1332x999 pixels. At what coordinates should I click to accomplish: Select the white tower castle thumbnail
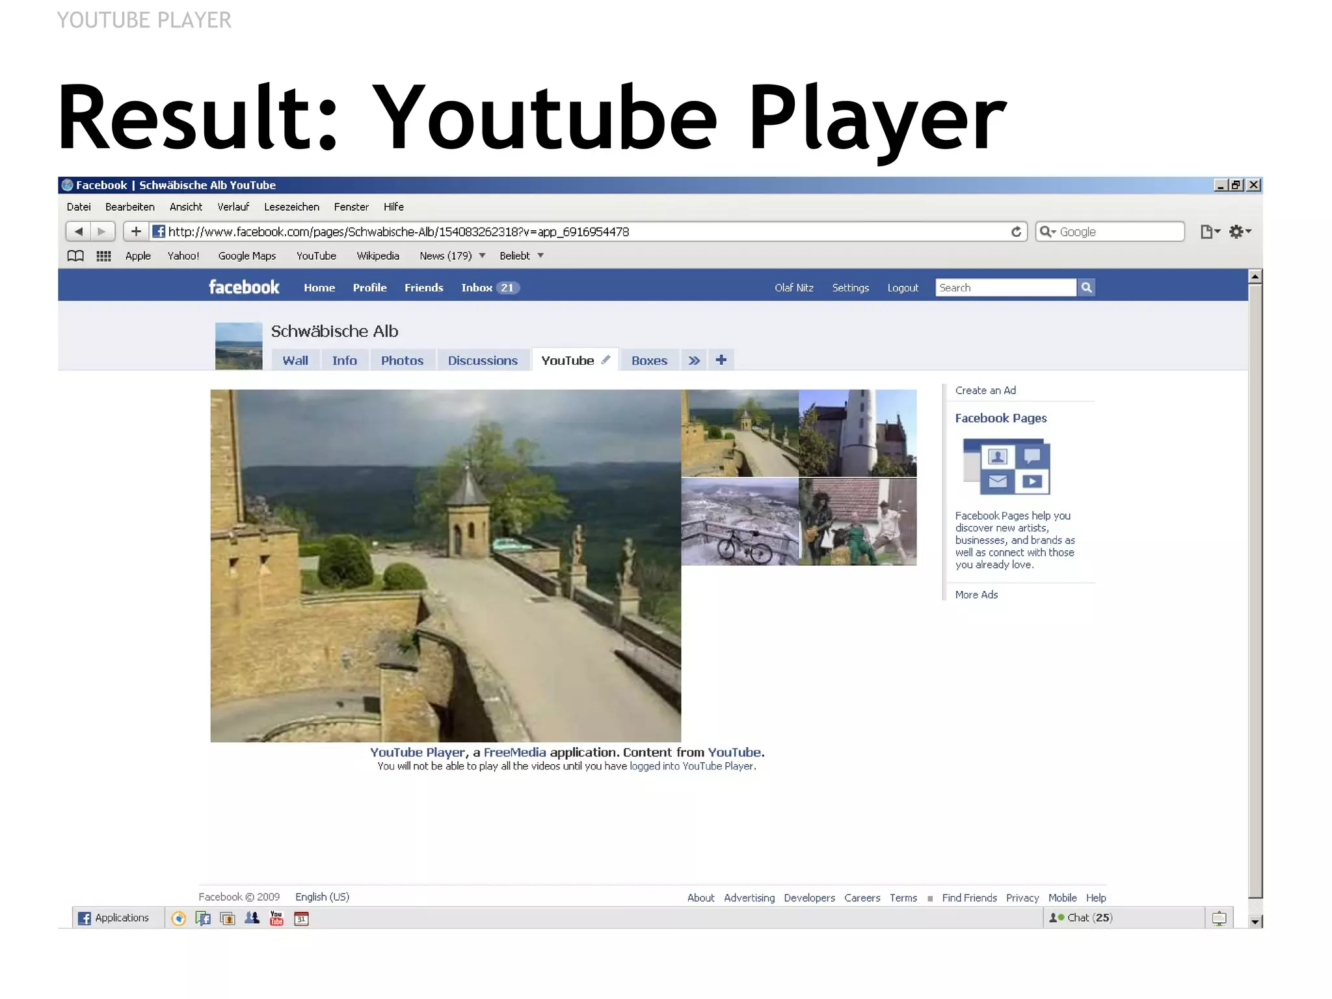pyautogui.click(x=857, y=433)
